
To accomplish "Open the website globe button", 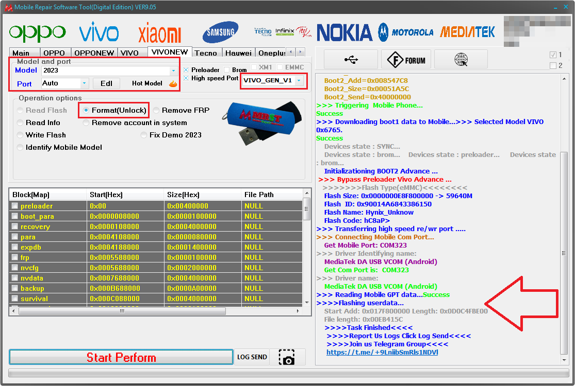I will (x=461, y=59).
